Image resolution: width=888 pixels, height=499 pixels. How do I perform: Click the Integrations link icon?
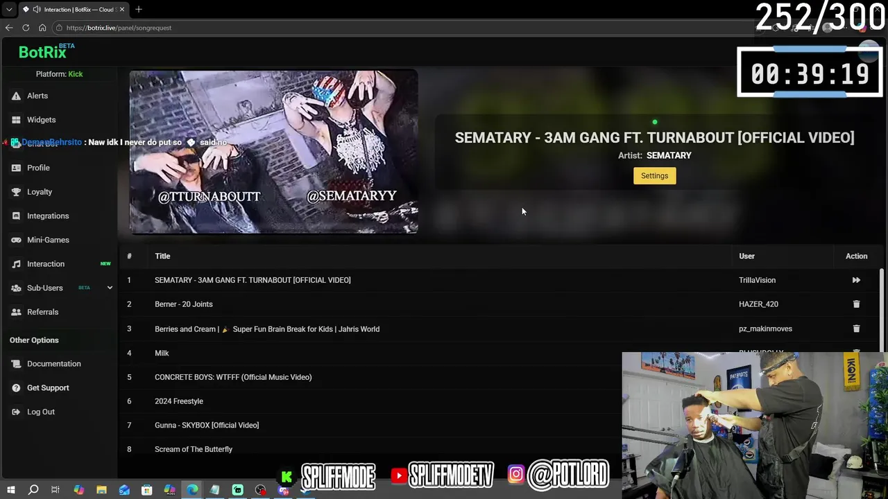coord(16,216)
